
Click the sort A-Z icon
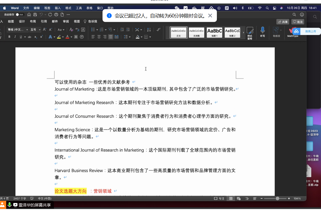[149, 30]
